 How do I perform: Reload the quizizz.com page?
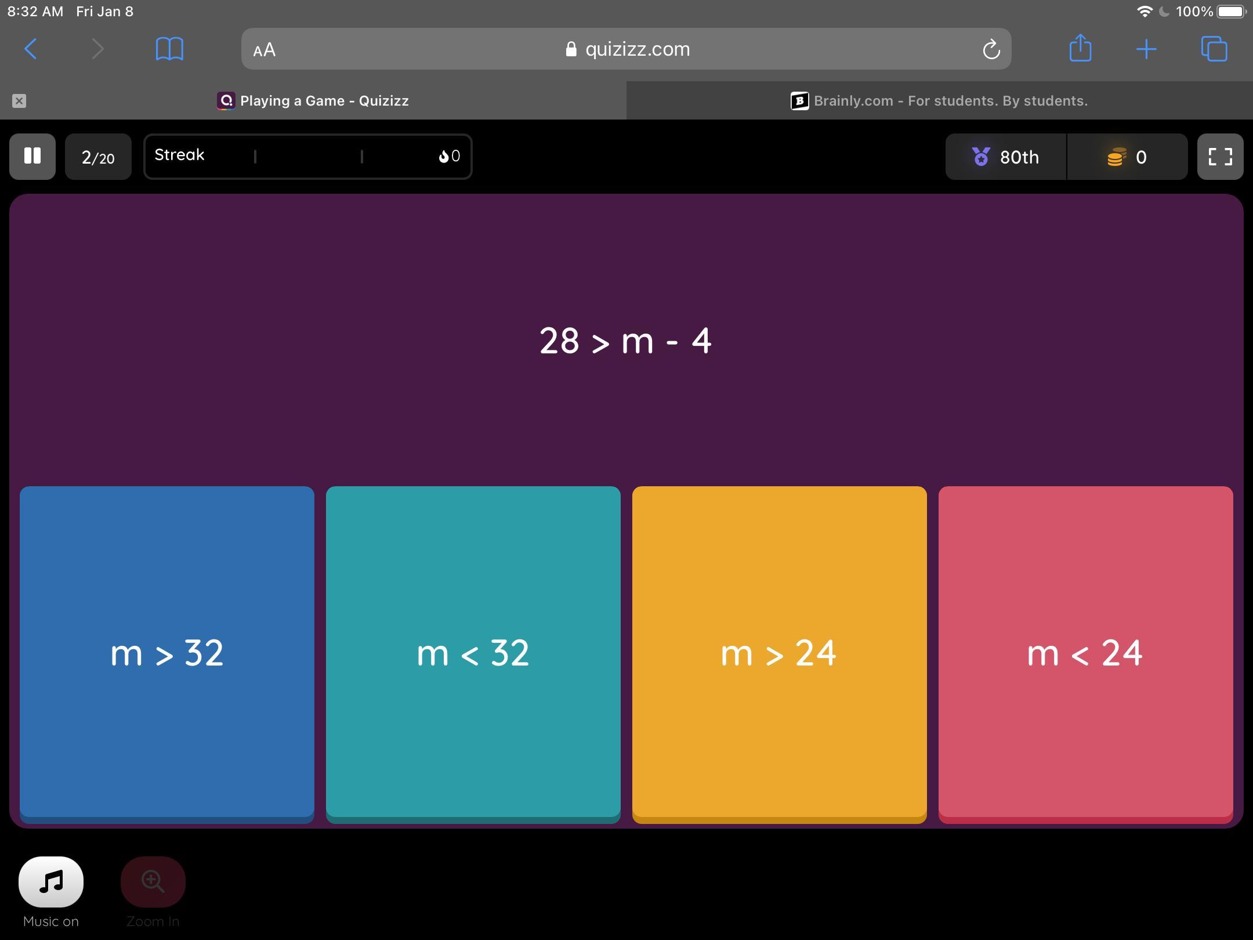991,49
